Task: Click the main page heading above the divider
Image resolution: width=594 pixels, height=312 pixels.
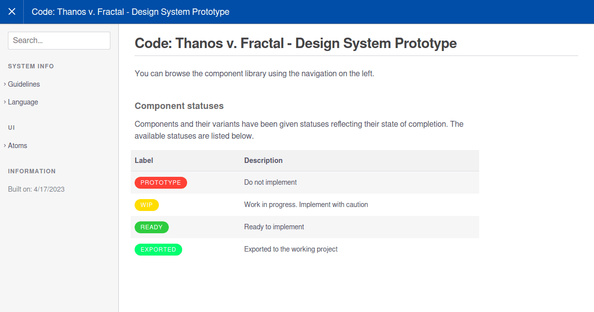Action: 296,43
